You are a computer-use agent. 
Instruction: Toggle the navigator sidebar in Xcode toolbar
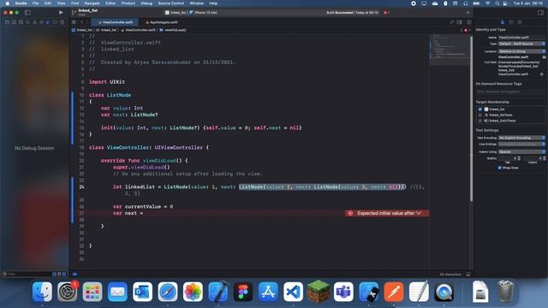[27, 12]
